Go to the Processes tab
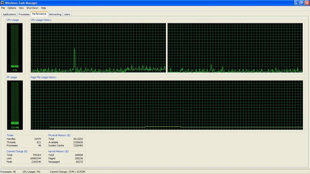Viewport: 310px width, 174px height. [24, 14]
